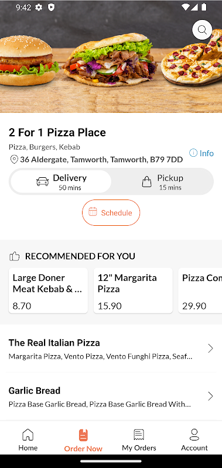The width and height of the screenshot is (222, 468).
Task: Go to My Orders tab label
Action: click(x=139, y=448)
